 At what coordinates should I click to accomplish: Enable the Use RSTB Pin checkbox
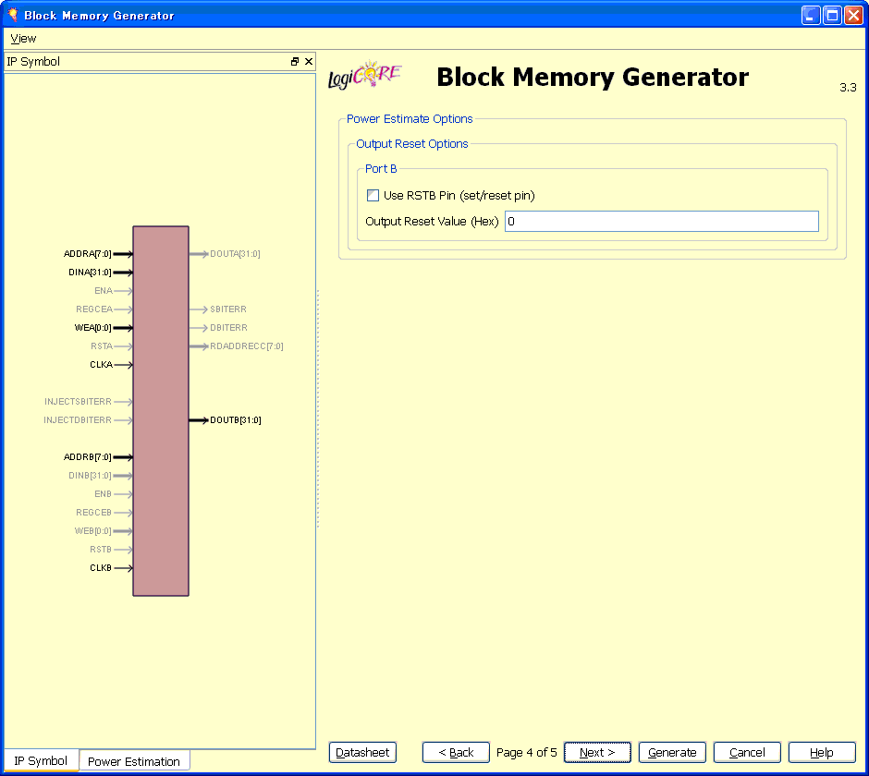coord(373,196)
